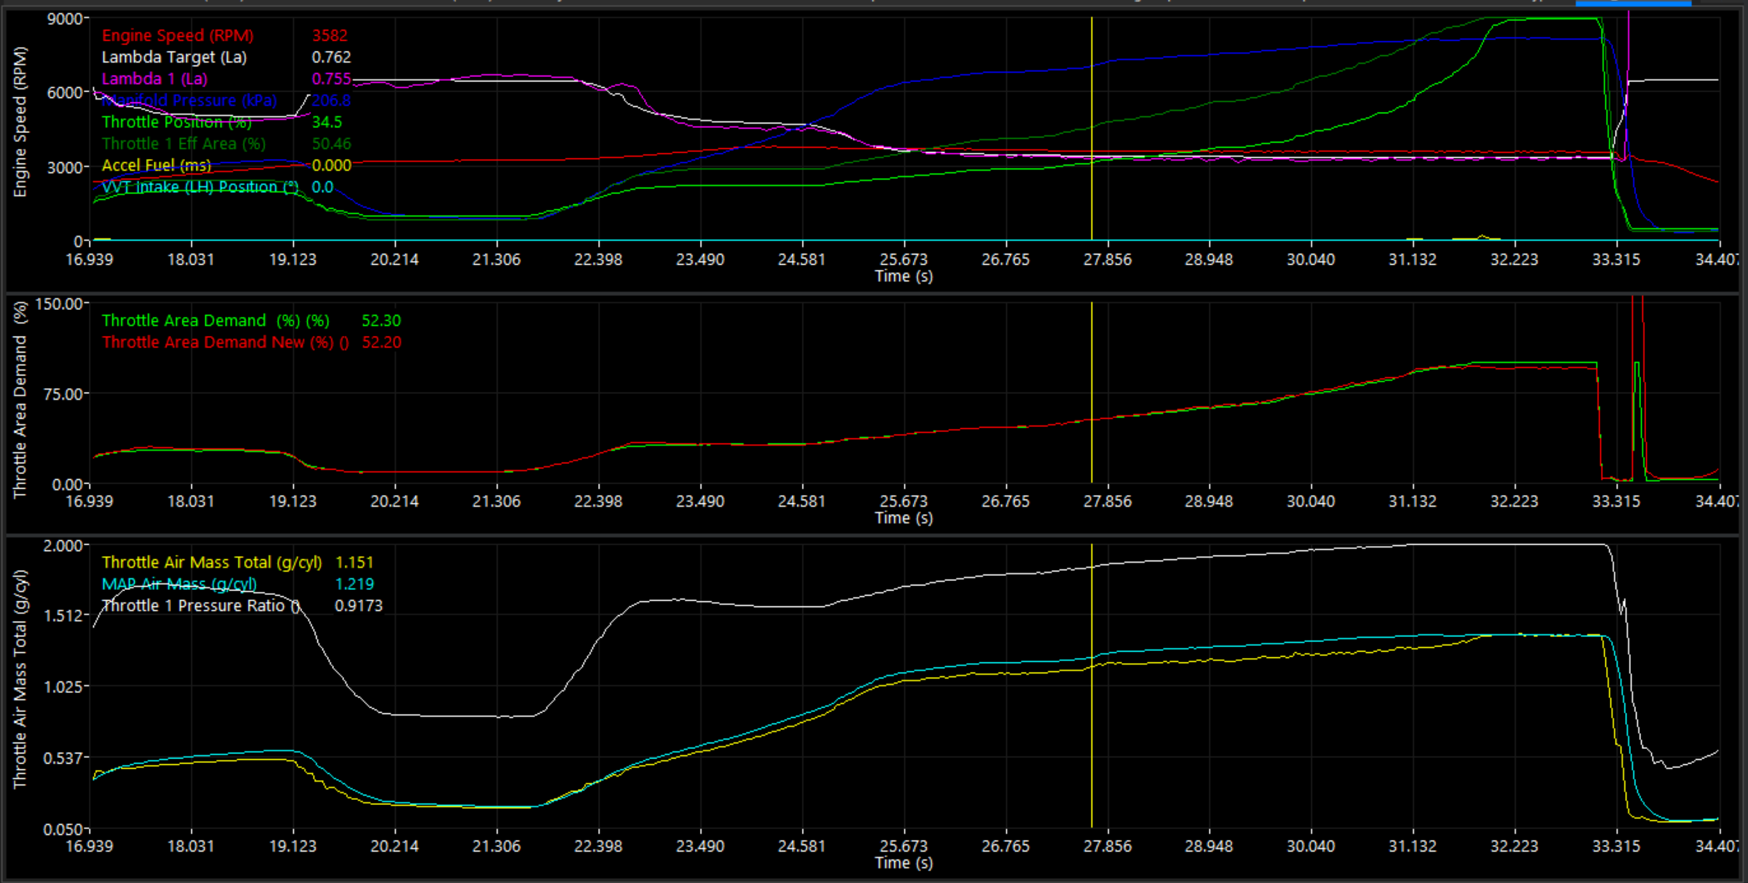Click the Time (s) label under bottom chart
1748x883 pixels.
tap(903, 863)
